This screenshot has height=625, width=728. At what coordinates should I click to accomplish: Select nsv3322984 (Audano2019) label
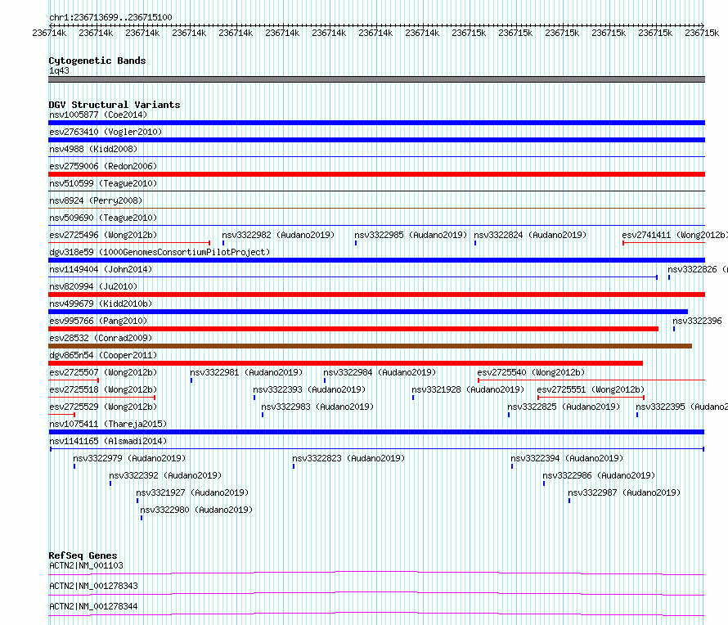380,372
